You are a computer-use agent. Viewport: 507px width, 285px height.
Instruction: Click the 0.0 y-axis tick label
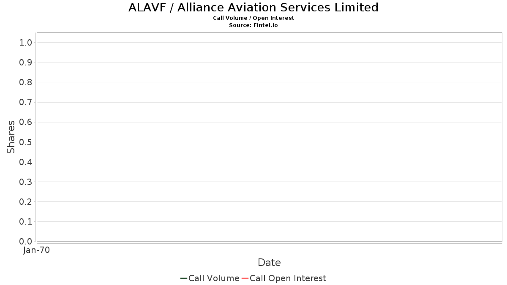tap(26, 242)
